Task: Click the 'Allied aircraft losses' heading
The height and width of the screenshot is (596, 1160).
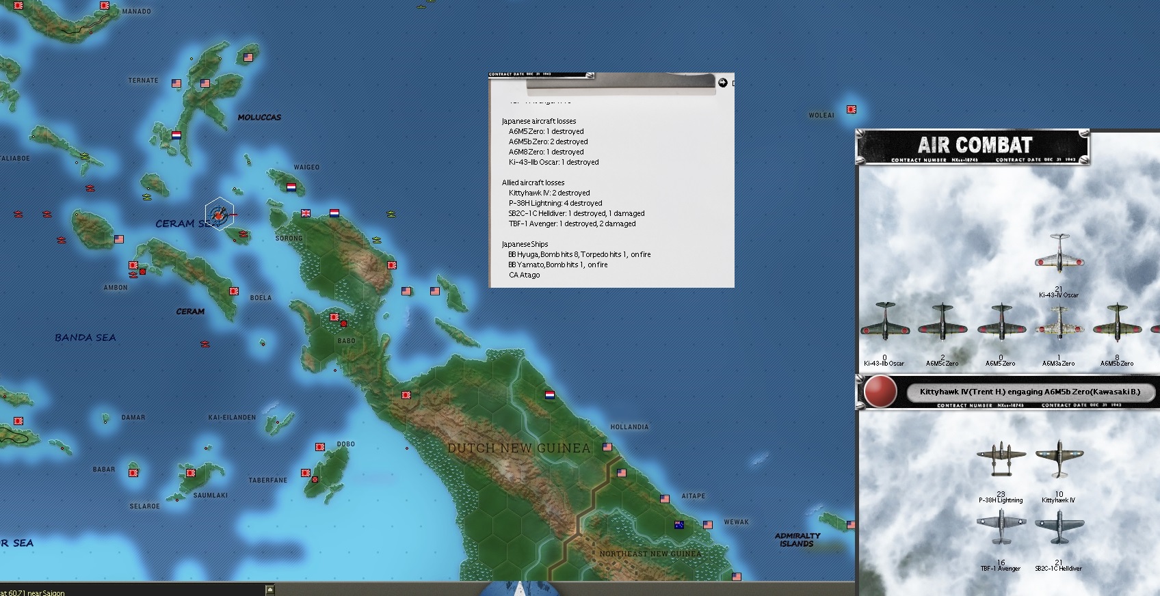Action: [533, 182]
